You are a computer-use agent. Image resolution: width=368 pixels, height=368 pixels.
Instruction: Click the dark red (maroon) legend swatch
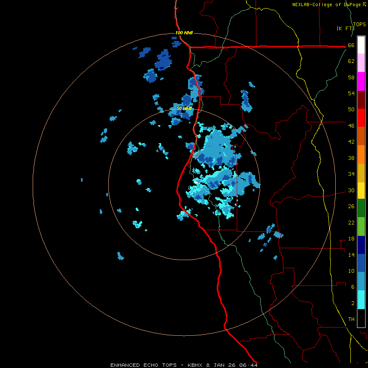point(361,100)
